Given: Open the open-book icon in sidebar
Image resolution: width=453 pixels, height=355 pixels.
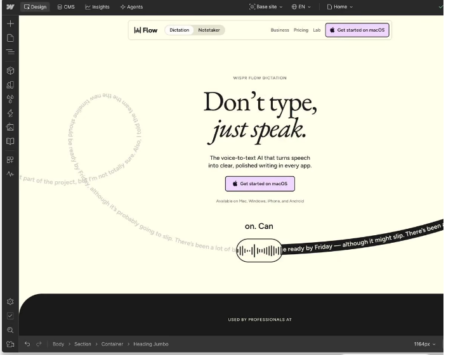Looking at the screenshot, I should tap(10, 141).
